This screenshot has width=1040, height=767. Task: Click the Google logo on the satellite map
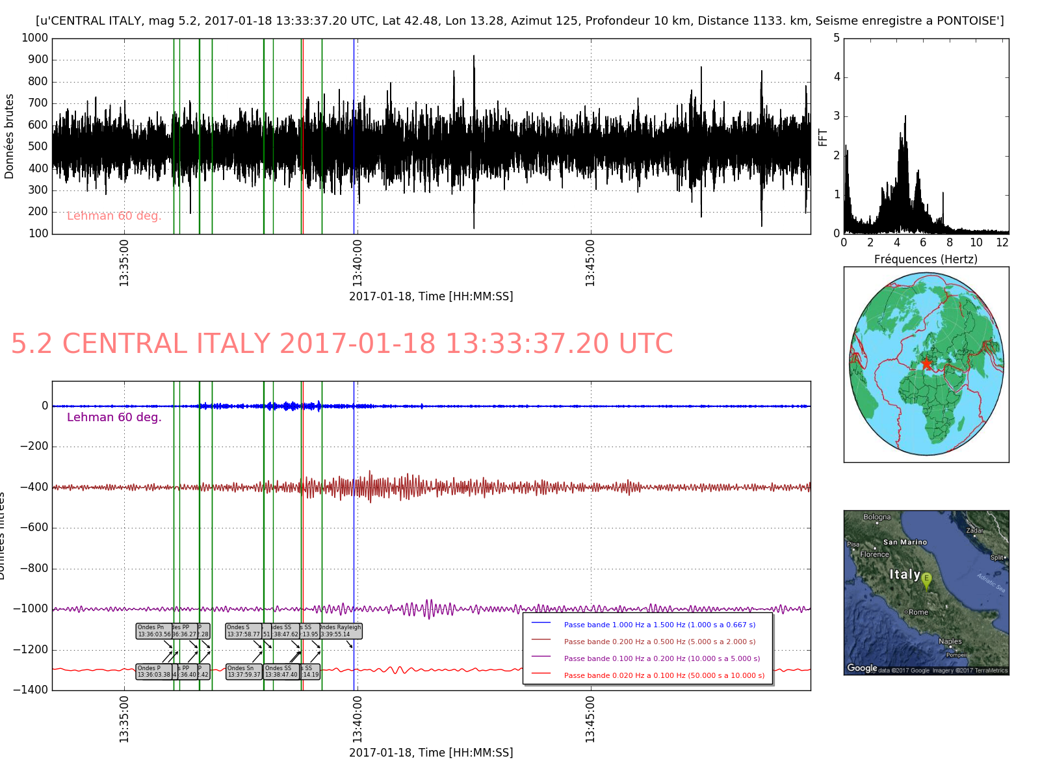coord(862,668)
